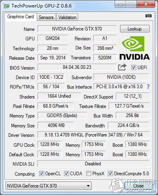Click the Lookup button
Viewport: 158px width, 195px height.
(x=135, y=29)
